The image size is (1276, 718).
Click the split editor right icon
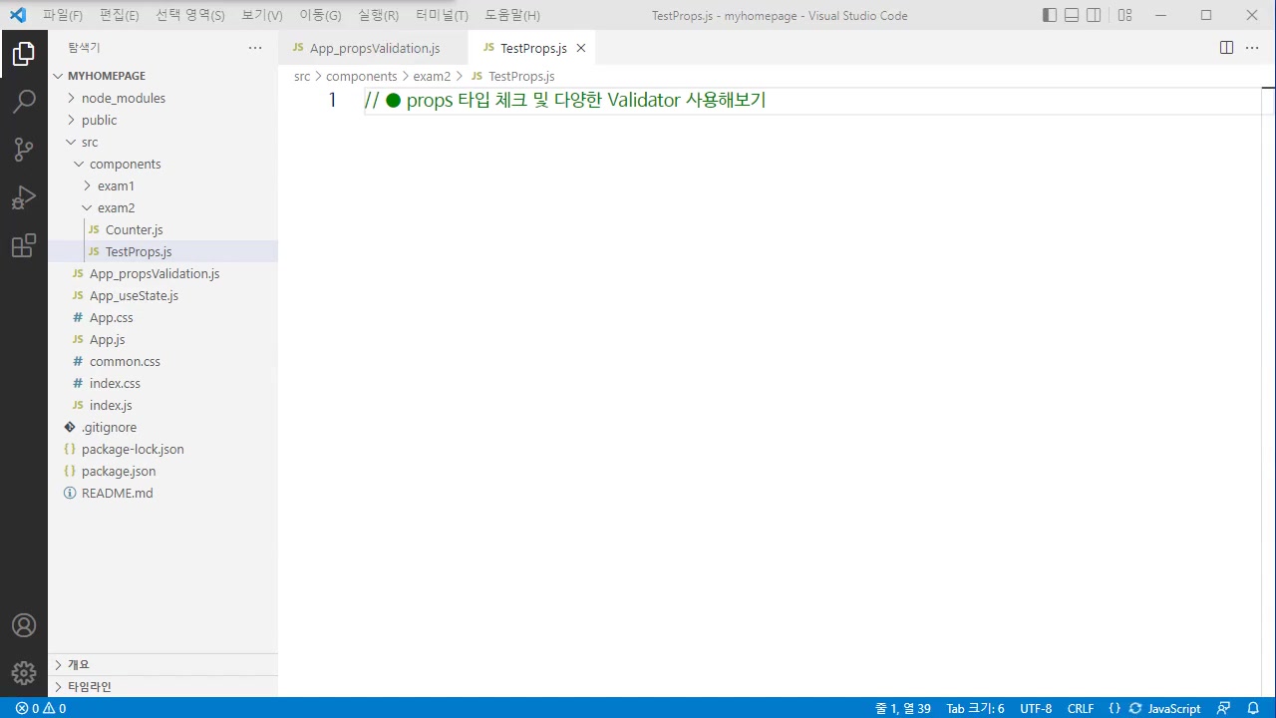click(x=1226, y=48)
